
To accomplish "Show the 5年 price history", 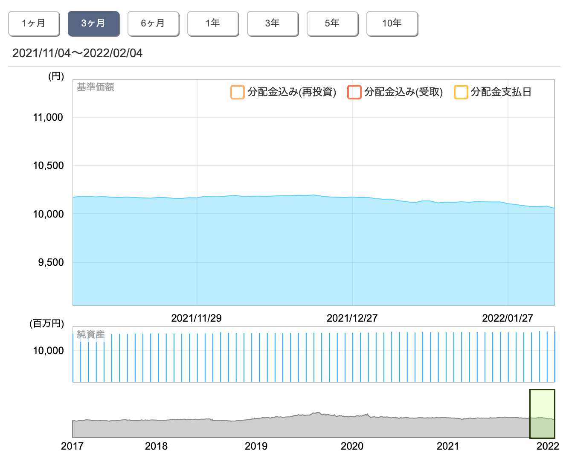I will 332,23.
